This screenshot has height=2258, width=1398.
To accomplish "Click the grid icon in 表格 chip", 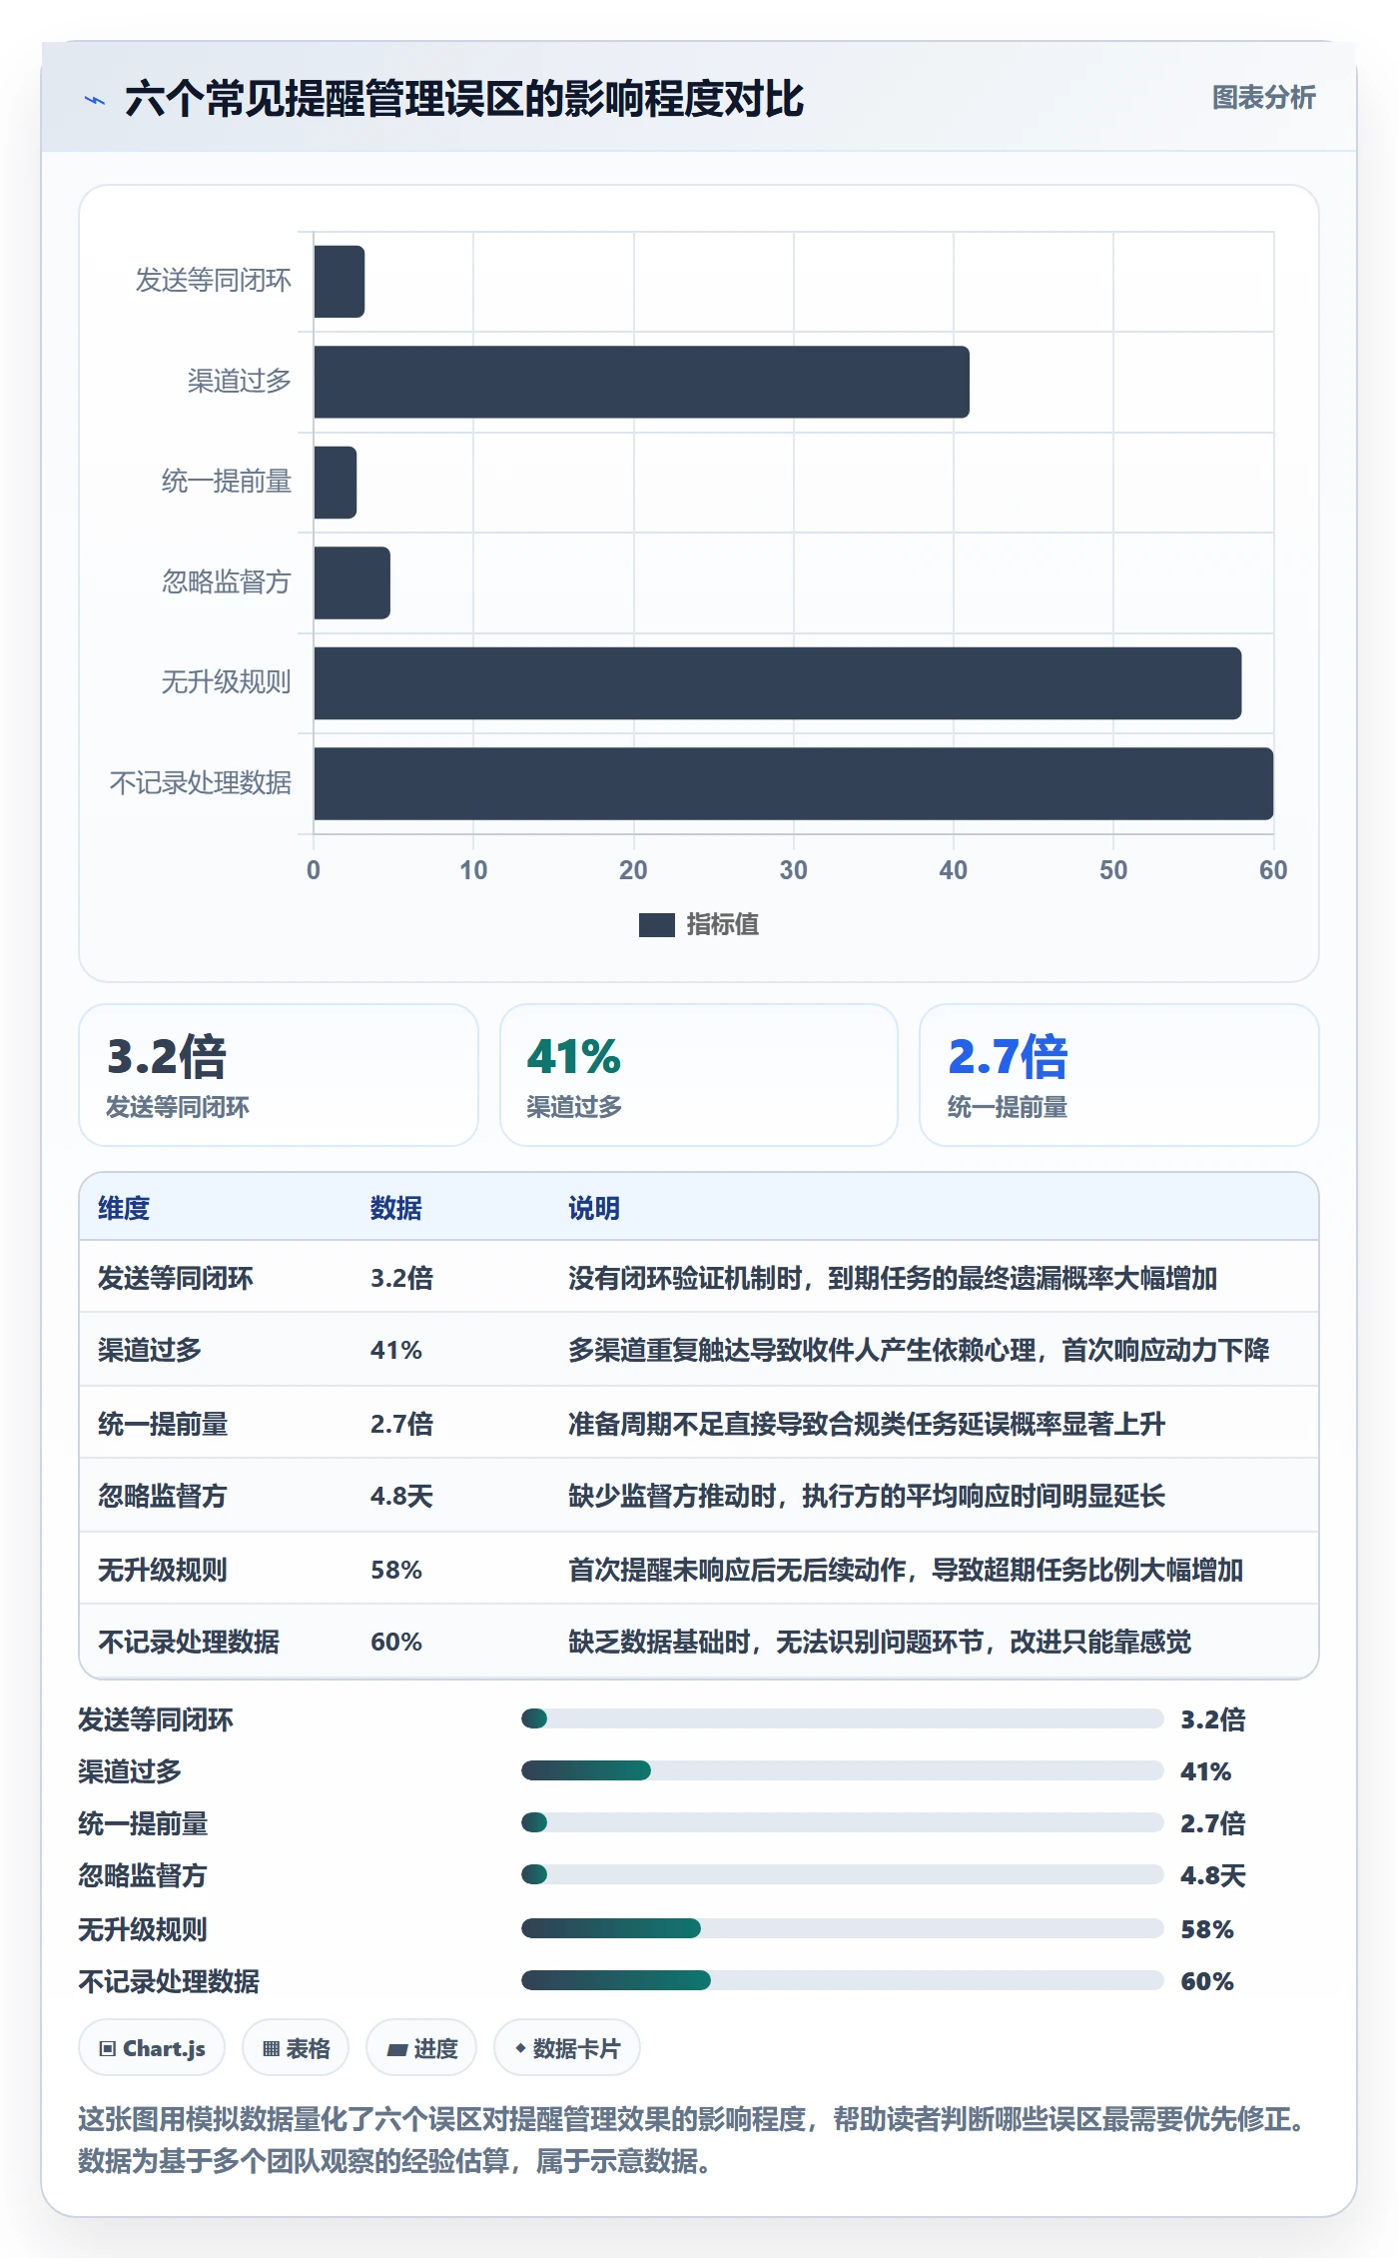I will coord(271,2049).
